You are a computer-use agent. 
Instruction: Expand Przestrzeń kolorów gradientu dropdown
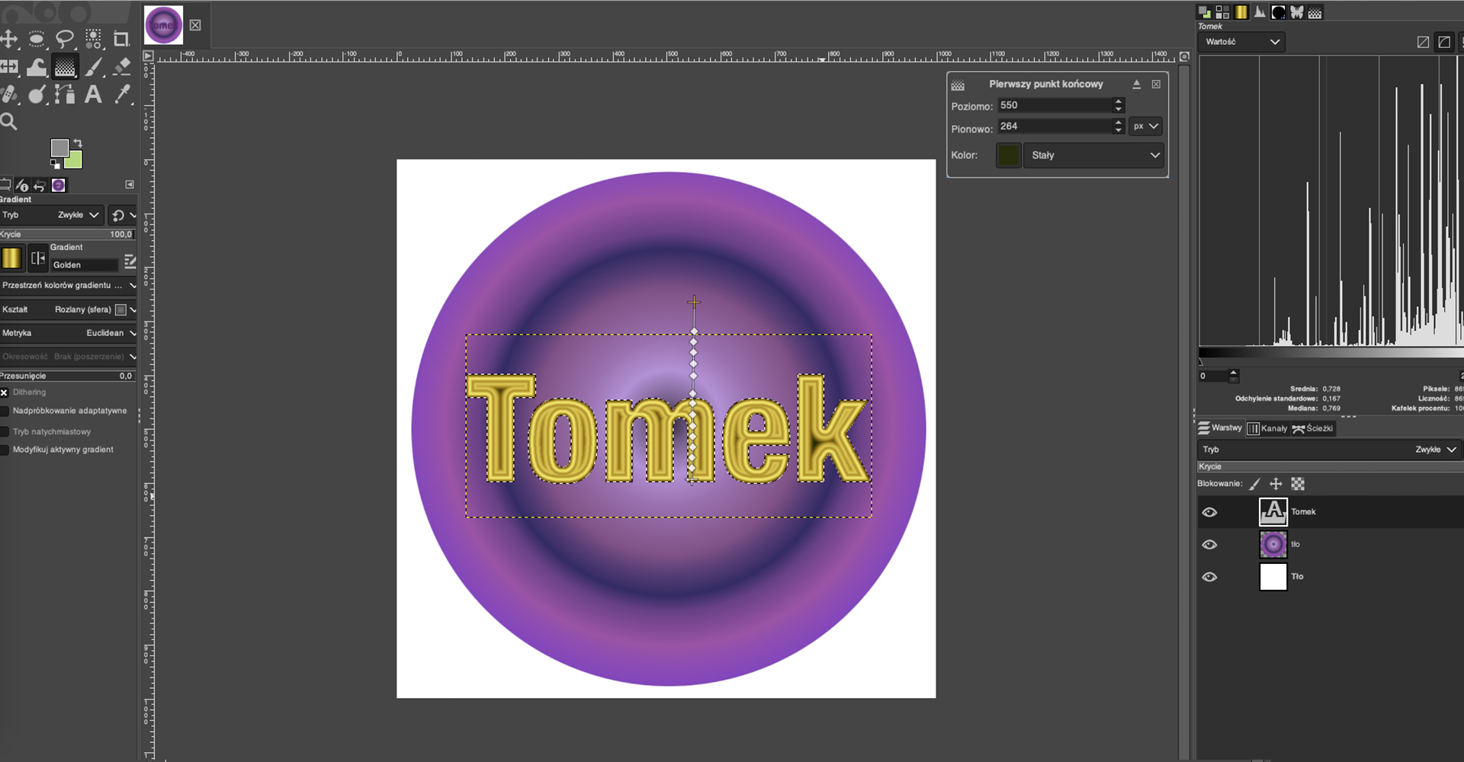pyautogui.click(x=69, y=285)
